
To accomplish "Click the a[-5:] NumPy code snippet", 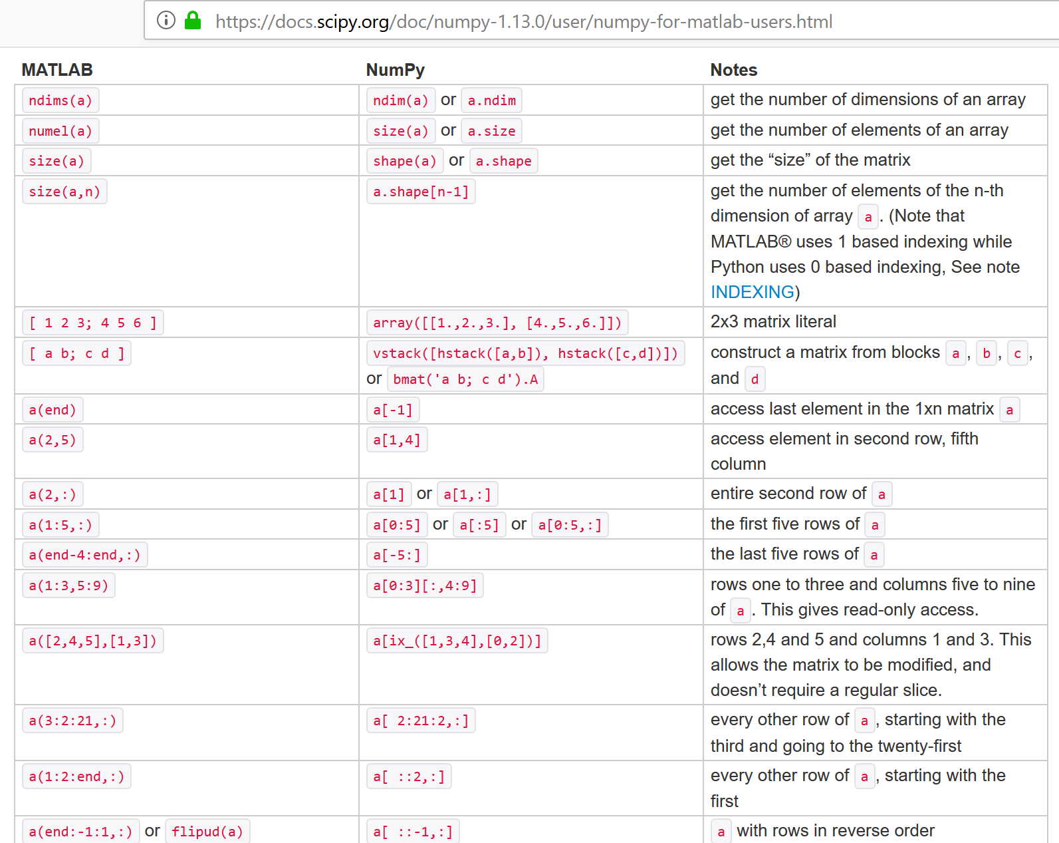I will tap(397, 555).
